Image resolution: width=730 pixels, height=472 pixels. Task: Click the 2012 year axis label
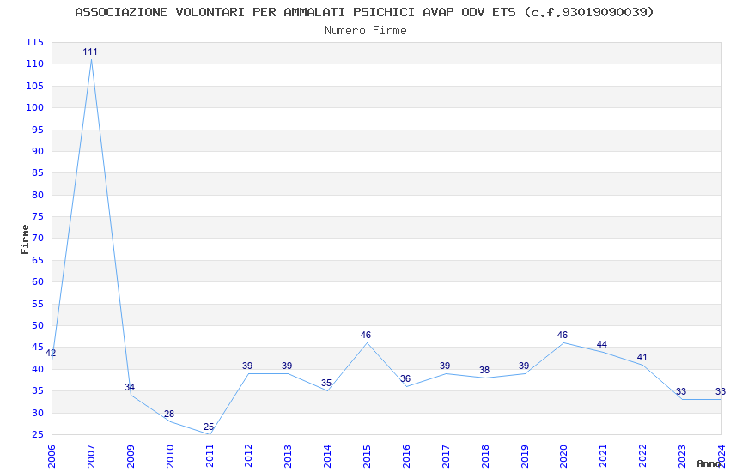pos(248,456)
